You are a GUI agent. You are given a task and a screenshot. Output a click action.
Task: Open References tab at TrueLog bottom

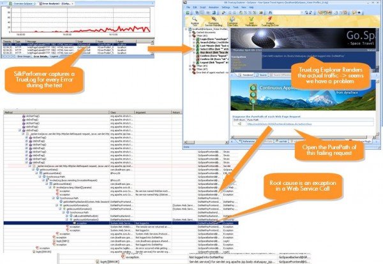pyautogui.click(x=246, y=142)
